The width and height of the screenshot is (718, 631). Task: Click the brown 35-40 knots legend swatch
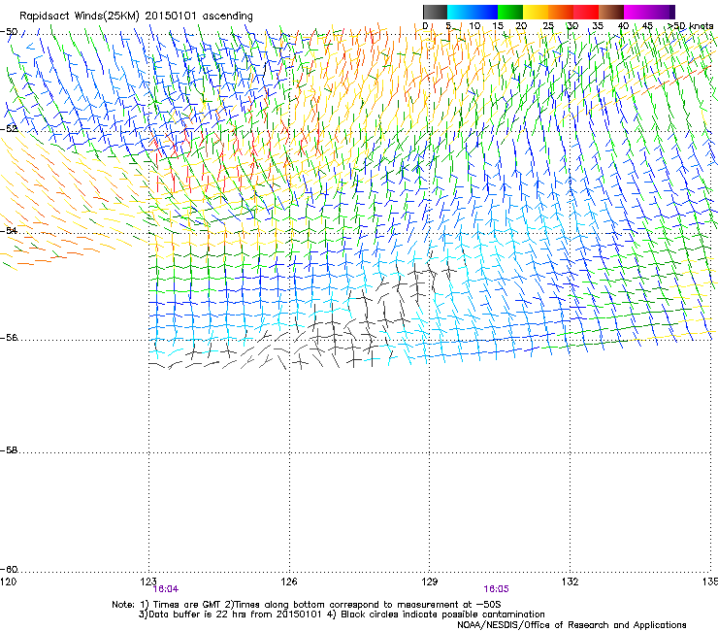(x=611, y=12)
